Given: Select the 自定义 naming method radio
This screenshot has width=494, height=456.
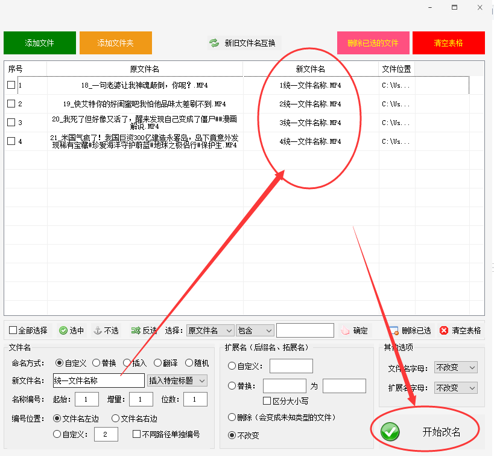Looking at the screenshot, I should pyautogui.click(x=59, y=363).
